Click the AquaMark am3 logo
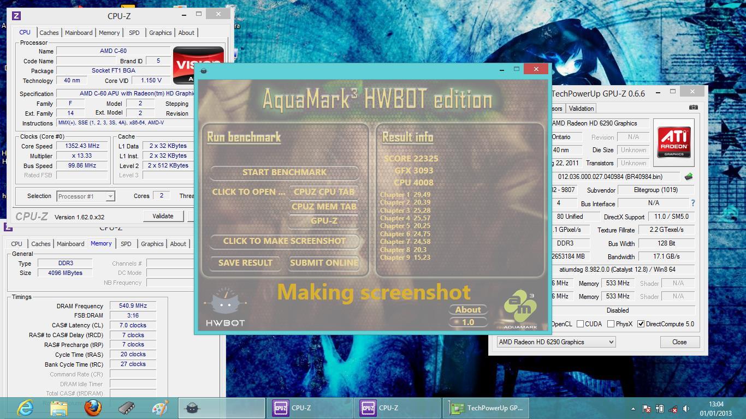Screen dimensions: 746x419 pos(520,309)
